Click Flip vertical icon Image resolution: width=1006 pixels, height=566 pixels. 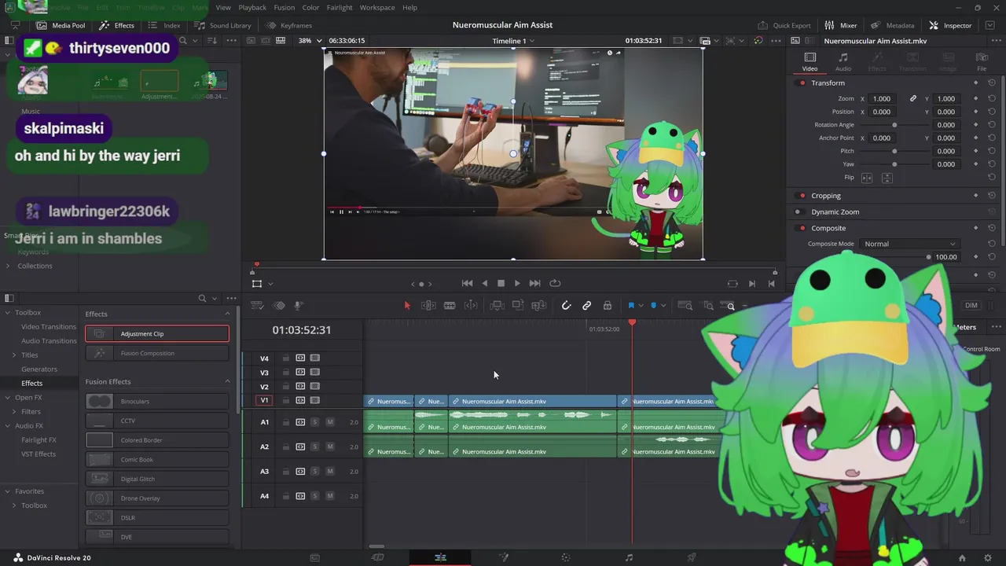[887, 178]
